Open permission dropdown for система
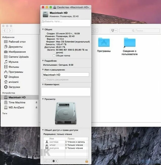This screenshot has height=165, width=161. [x=75, y=142]
